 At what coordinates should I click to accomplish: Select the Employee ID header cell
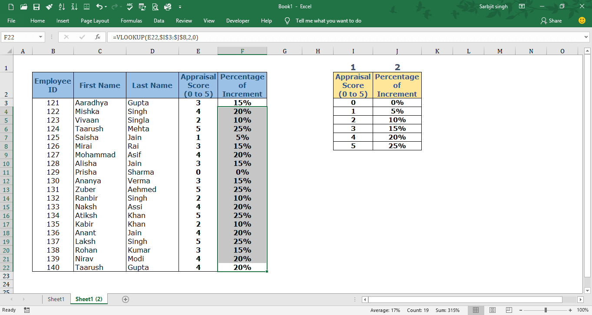pyautogui.click(x=53, y=85)
